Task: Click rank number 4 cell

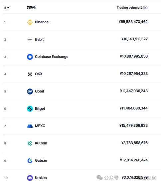Action: [x=5, y=74]
